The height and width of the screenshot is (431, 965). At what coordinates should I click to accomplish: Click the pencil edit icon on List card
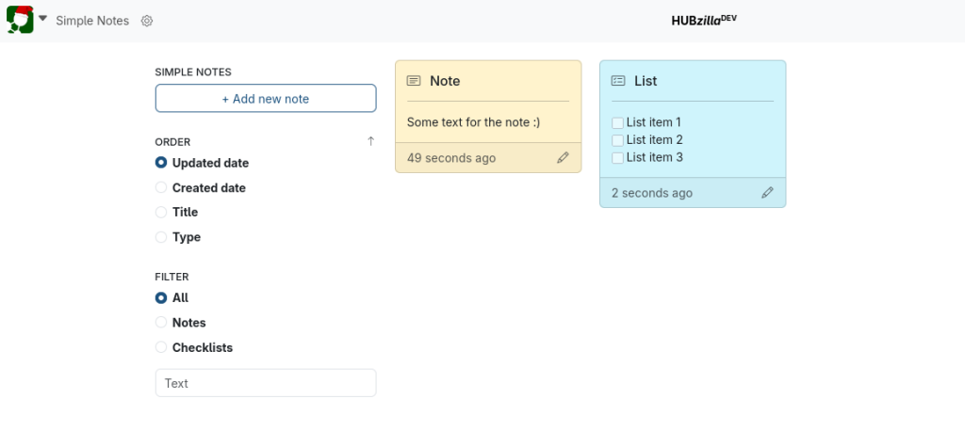tap(767, 193)
